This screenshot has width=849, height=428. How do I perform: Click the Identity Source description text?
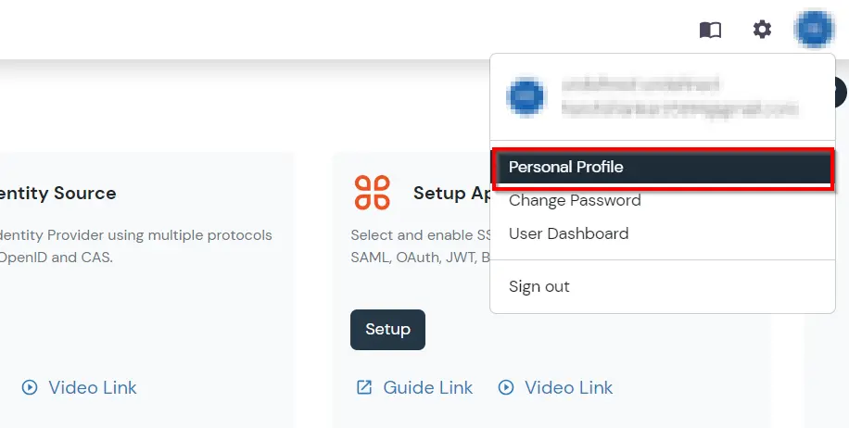[136, 245]
